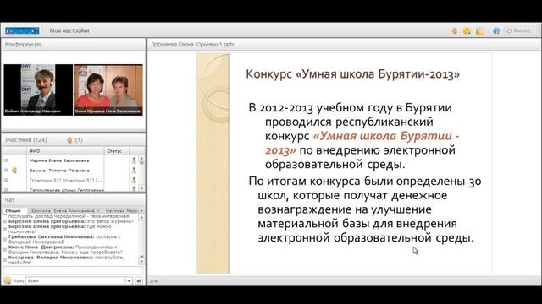
Task: Click menu icon left of Марина Елена Васильевна
Action: [x=6, y=160]
